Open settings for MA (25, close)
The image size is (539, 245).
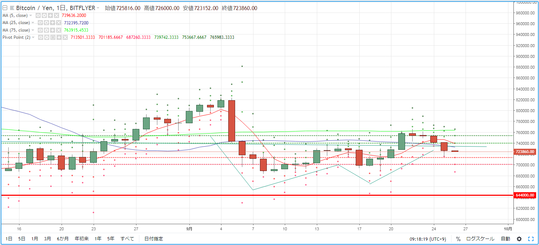click(x=46, y=23)
